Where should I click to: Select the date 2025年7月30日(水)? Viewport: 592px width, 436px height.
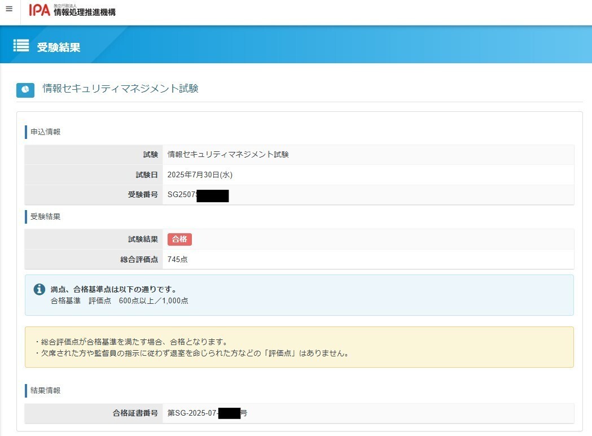[200, 175]
